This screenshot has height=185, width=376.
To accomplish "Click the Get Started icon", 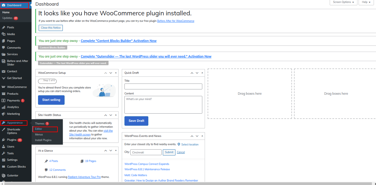I will point(4,78).
